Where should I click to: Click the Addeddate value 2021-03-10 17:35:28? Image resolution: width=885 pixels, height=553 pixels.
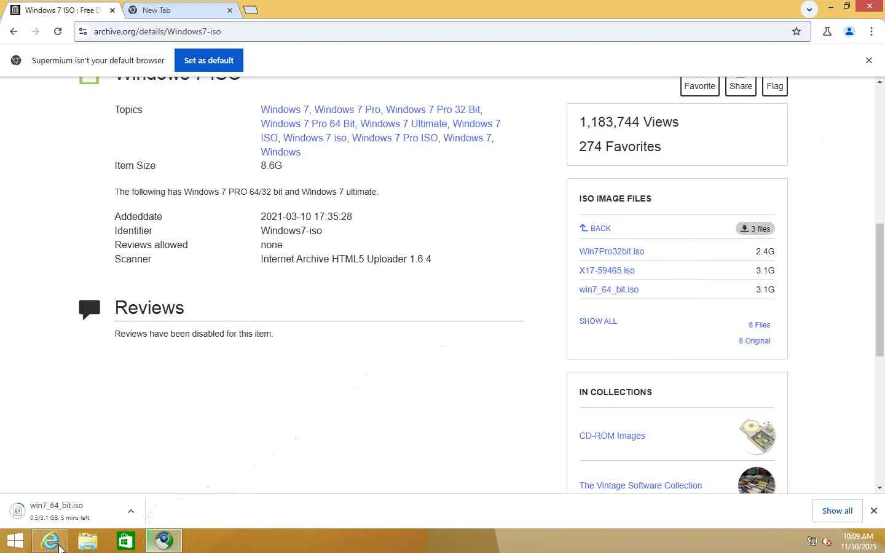(x=306, y=216)
